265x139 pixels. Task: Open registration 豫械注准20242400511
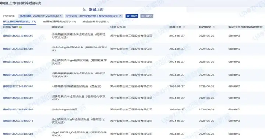[18, 121]
